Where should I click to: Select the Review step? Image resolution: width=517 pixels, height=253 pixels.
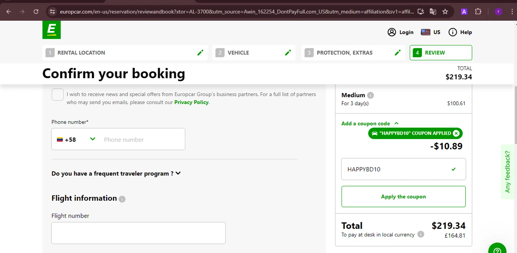tap(441, 53)
